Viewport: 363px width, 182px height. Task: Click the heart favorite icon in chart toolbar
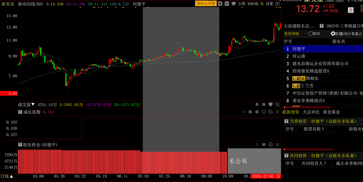click(233, 4)
